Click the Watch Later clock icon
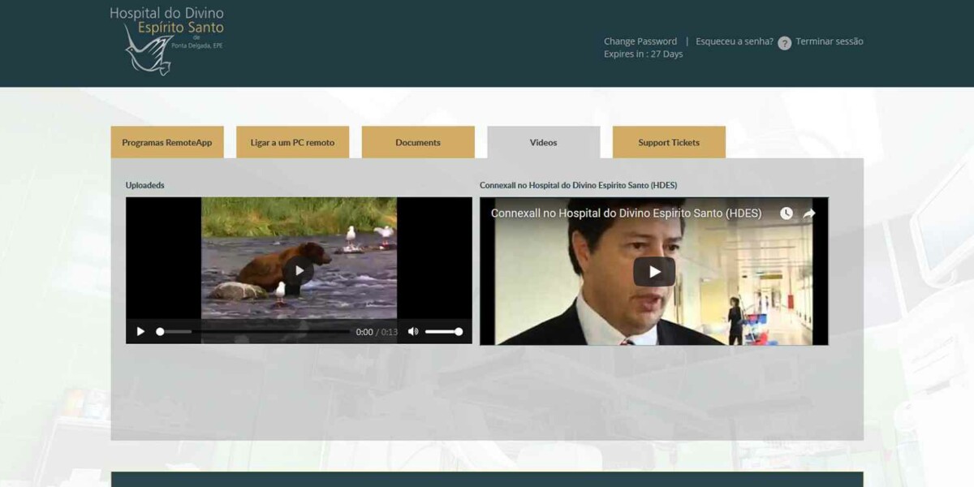Viewport: 974px width, 487px height. (x=786, y=213)
